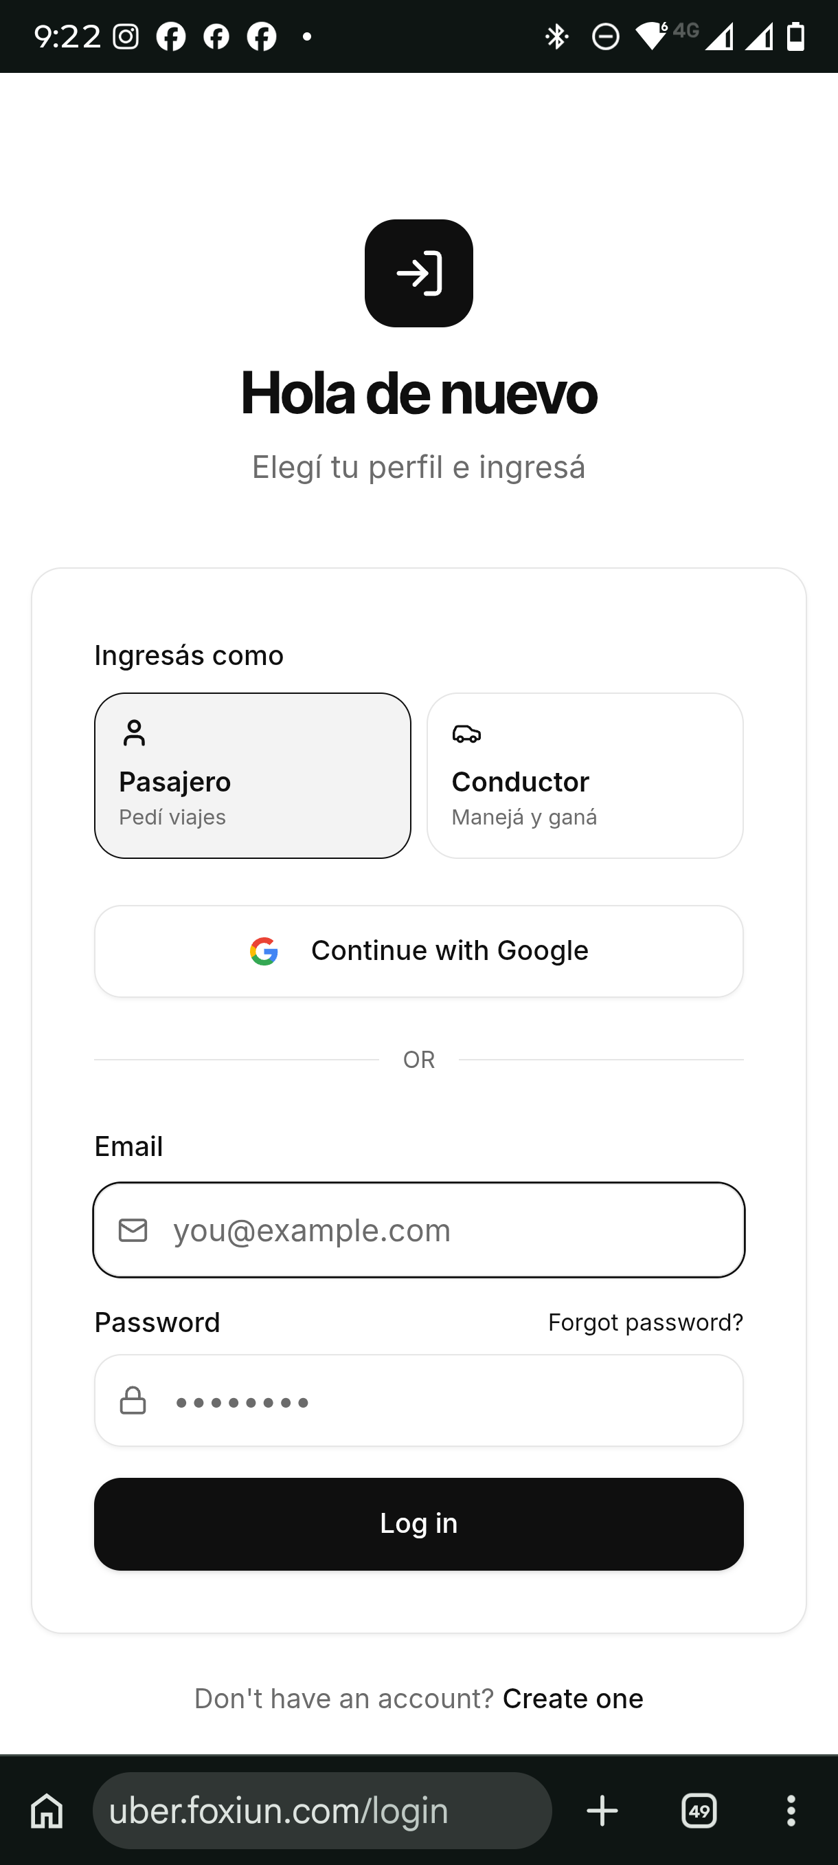This screenshot has height=1865, width=838.
Task: Open a new tab with plus icon
Action: [x=602, y=1811]
